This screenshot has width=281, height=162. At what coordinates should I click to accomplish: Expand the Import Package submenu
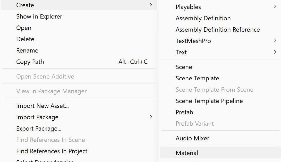coord(151,117)
